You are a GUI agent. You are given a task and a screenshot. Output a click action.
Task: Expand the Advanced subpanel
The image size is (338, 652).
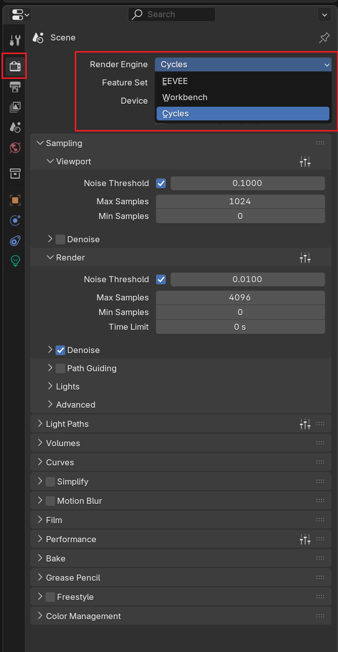coord(50,405)
